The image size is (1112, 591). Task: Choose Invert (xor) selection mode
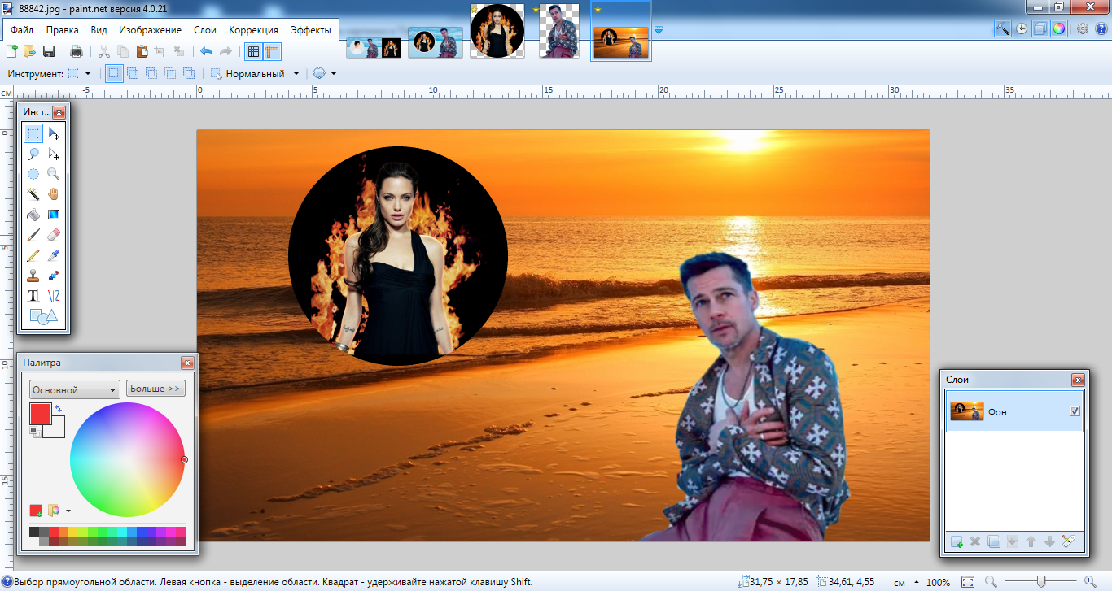[x=188, y=73]
